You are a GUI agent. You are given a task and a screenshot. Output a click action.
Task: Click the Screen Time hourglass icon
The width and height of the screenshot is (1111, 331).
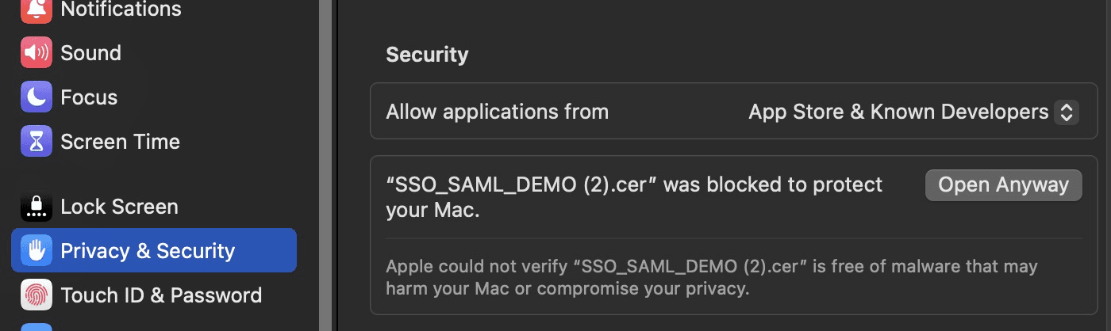coord(36,142)
